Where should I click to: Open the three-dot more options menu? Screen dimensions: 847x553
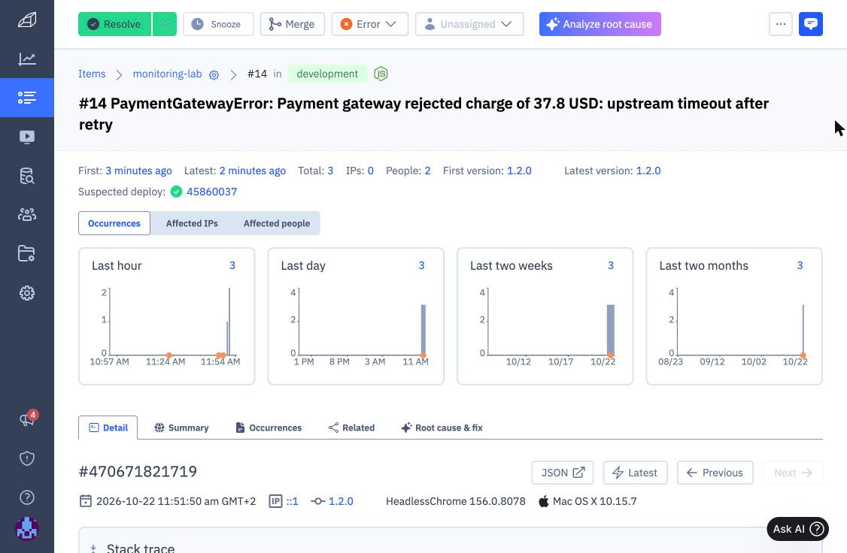tap(781, 24)
